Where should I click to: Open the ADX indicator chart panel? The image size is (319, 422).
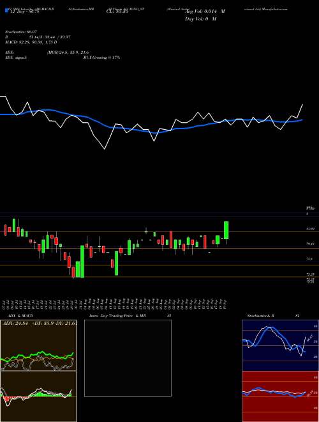coord(38,345)
